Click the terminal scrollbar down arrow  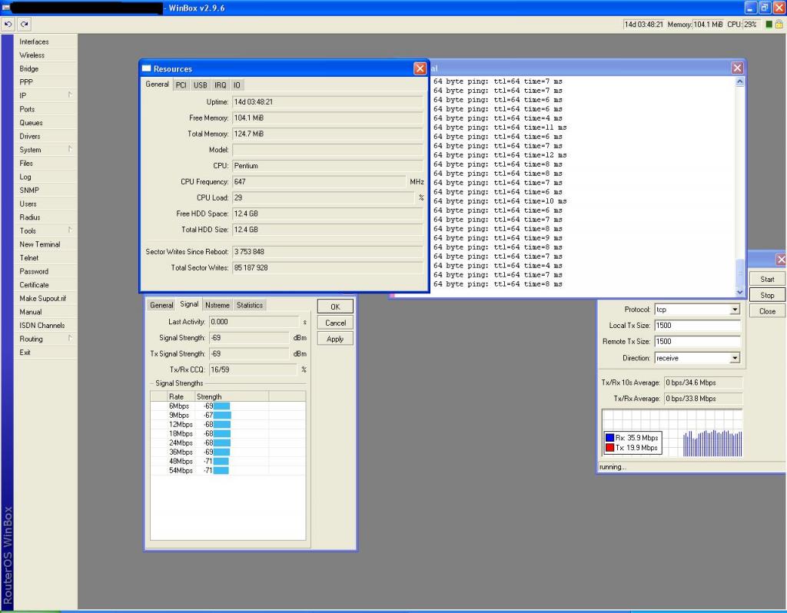(x=740, y=293)
